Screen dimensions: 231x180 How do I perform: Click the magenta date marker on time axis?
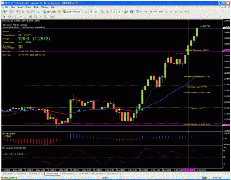[188, 170]
